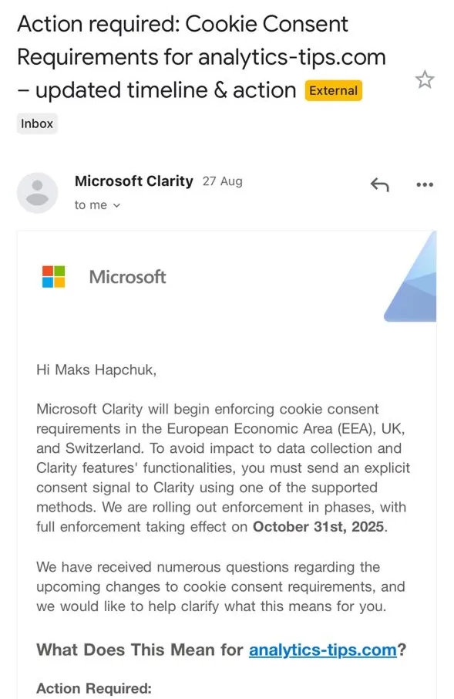
Task: Tap the Microsoft Clarity sender name
Action: [x=133, y=181]
